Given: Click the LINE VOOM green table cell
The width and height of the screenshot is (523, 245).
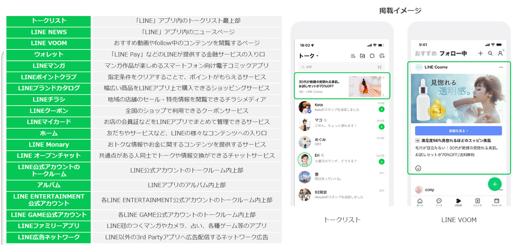Looking at the screenshot, I should (x=49, y=43).
